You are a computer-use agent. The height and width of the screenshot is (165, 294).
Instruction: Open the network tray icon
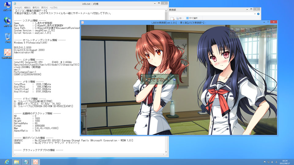[x=269, y=162]
